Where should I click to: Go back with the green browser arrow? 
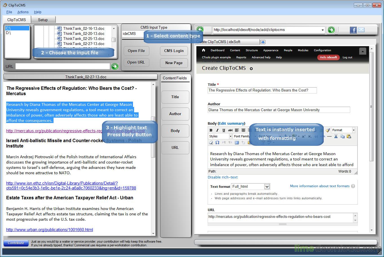200,30
